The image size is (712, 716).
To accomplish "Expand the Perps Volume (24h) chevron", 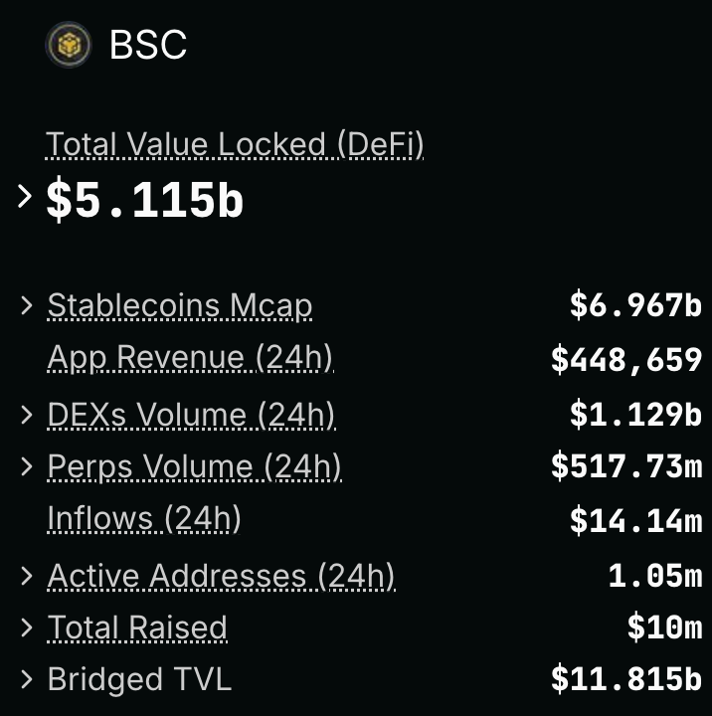I will [x=27, y=466].
